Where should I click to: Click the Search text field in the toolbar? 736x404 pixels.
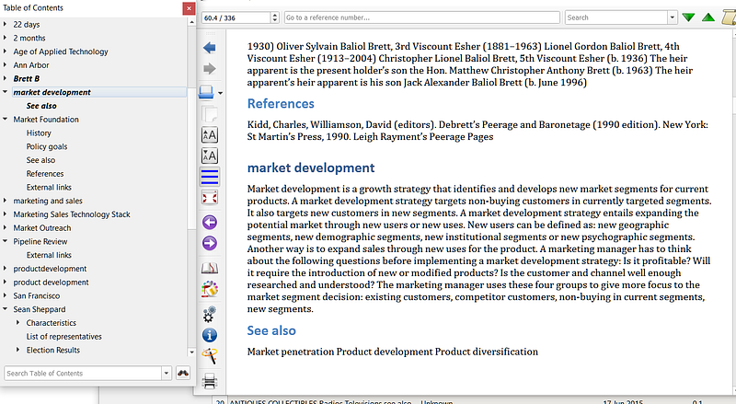click(x=615, y=17)
